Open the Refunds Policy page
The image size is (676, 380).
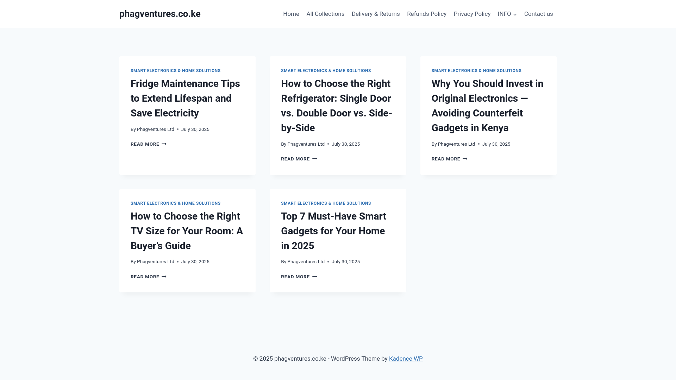click(x=427, y=14)
